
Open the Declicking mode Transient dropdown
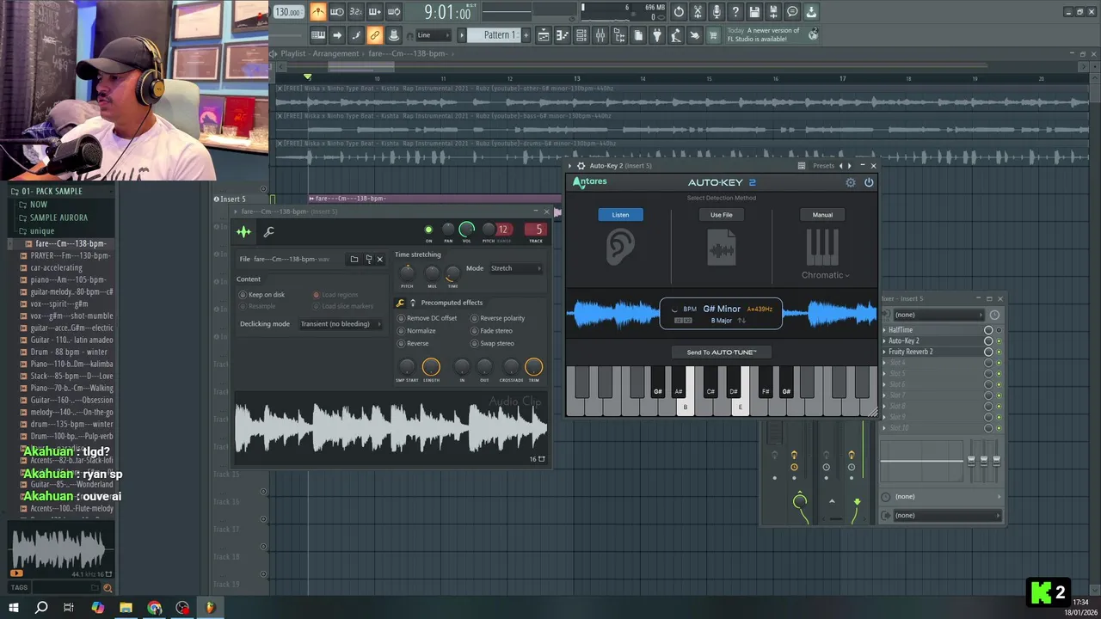[340, 324]
